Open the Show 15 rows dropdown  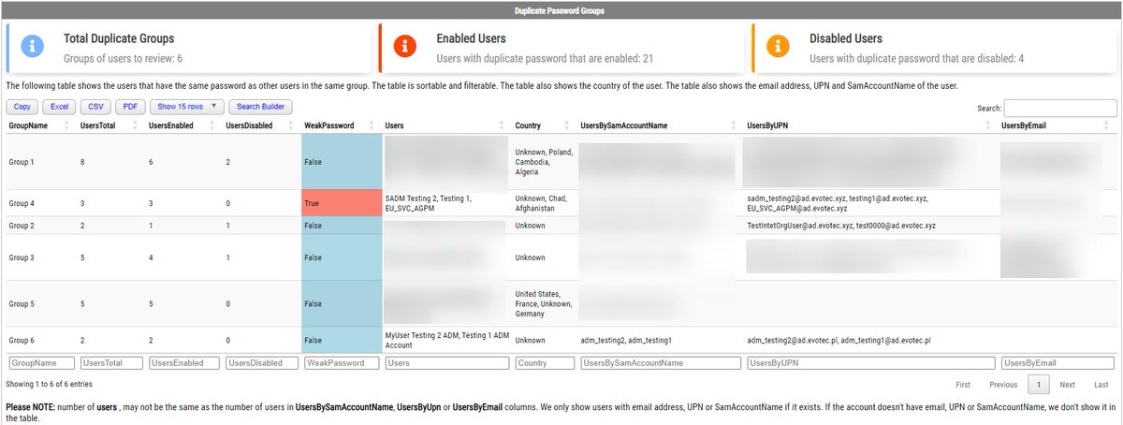187,107
